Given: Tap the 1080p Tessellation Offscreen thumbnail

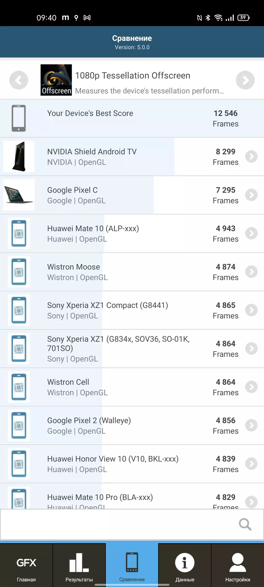Looking at the screenshot, I should coord(56,80).
